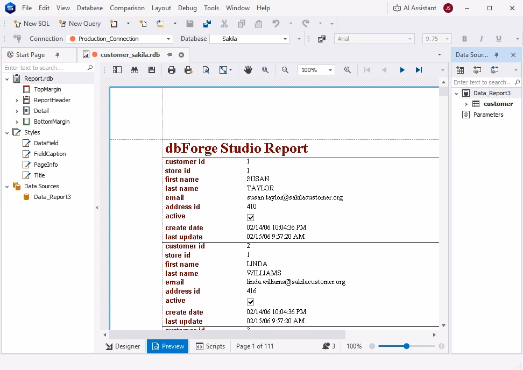Collapse the Styles tree node
The height and width of the screenshot is (370, 523).
[7, 133]
